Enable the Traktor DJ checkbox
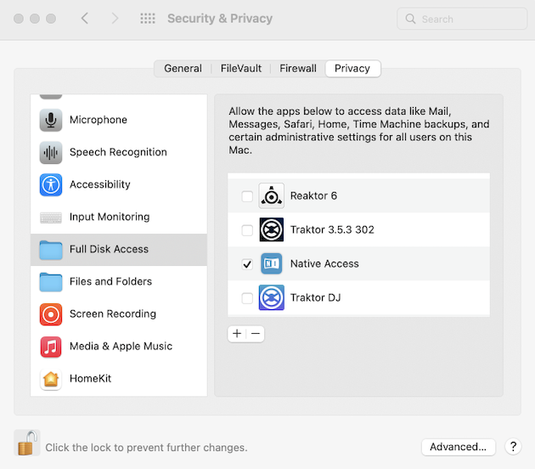The width and height of the screenshot is (535, 469). [x=247, y=298]
